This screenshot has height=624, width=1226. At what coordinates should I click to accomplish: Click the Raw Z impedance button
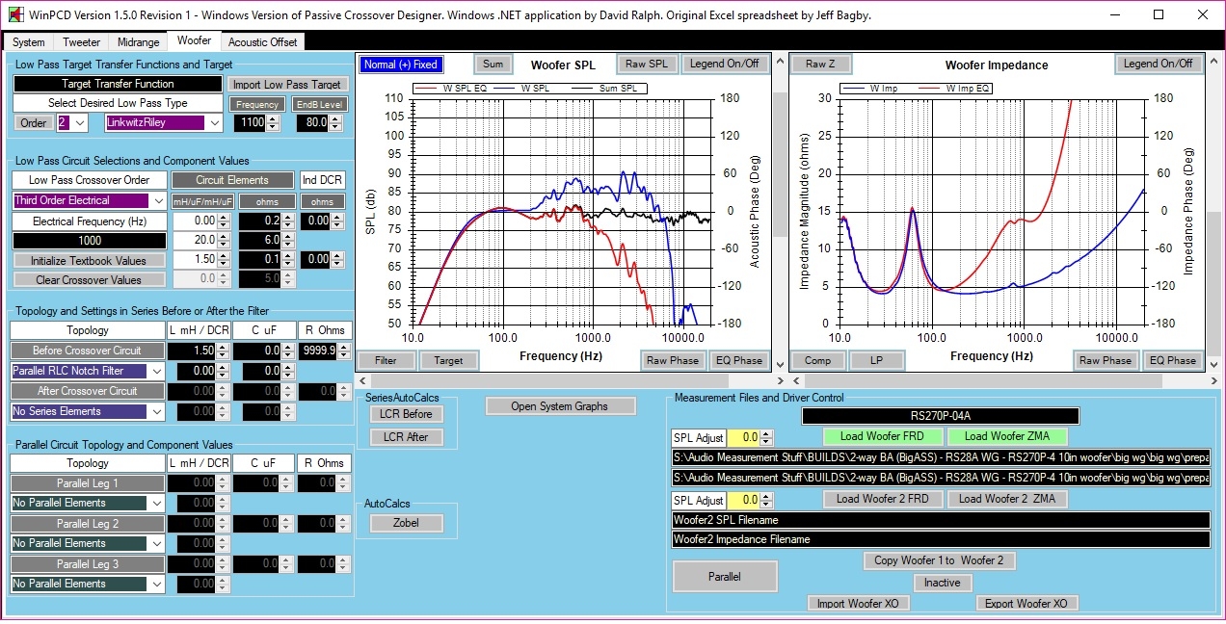815,65
